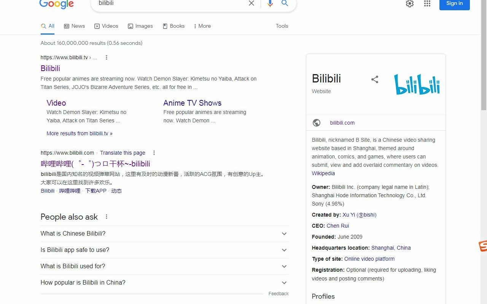487x304 pixels.
Task: Open the Wikipedia source link
Action: [x=323, y=173]
